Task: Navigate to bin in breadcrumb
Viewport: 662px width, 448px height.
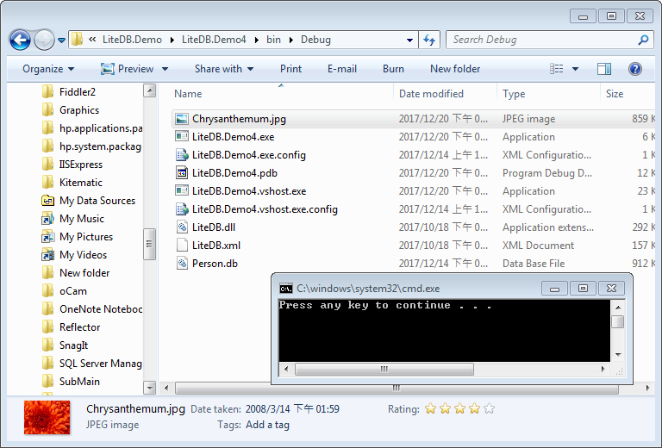Action: click(273, 40)
